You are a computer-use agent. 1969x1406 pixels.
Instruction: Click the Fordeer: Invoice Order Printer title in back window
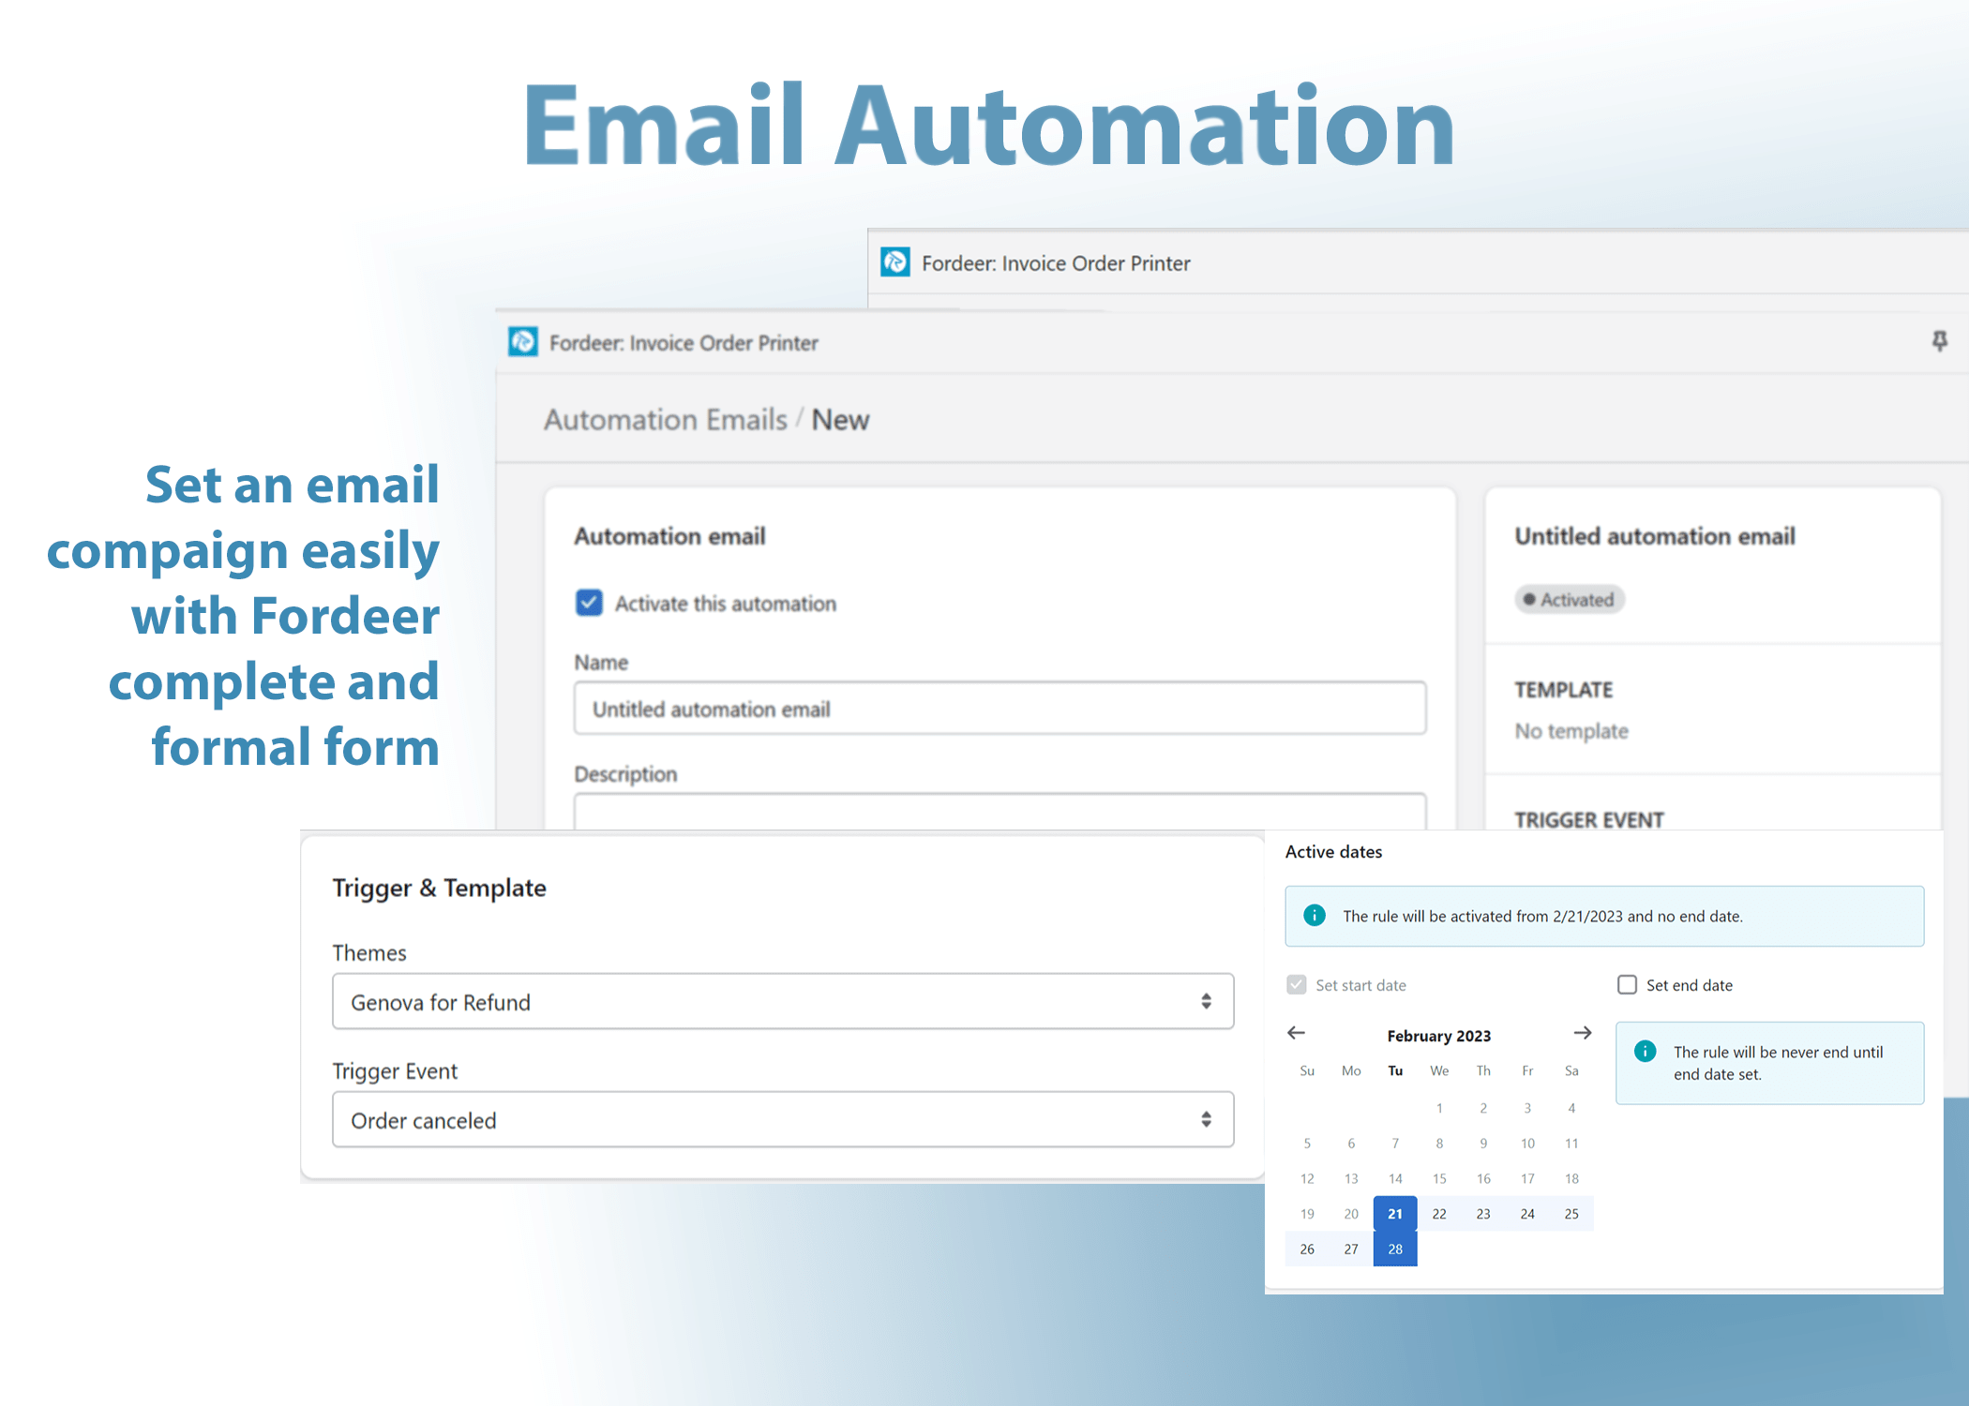pyautogui.click(x=1056, y=263)
